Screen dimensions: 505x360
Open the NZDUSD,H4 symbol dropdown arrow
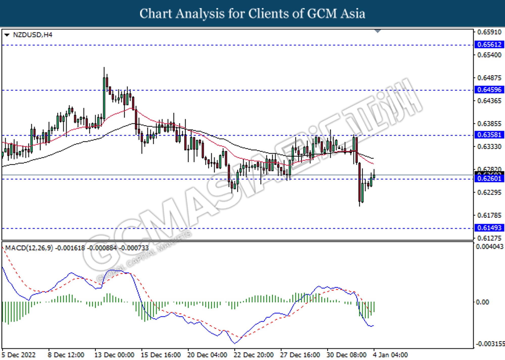coord(7,35)
